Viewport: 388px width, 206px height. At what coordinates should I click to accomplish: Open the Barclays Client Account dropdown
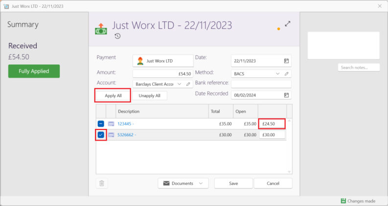click(x=180, y=84)
